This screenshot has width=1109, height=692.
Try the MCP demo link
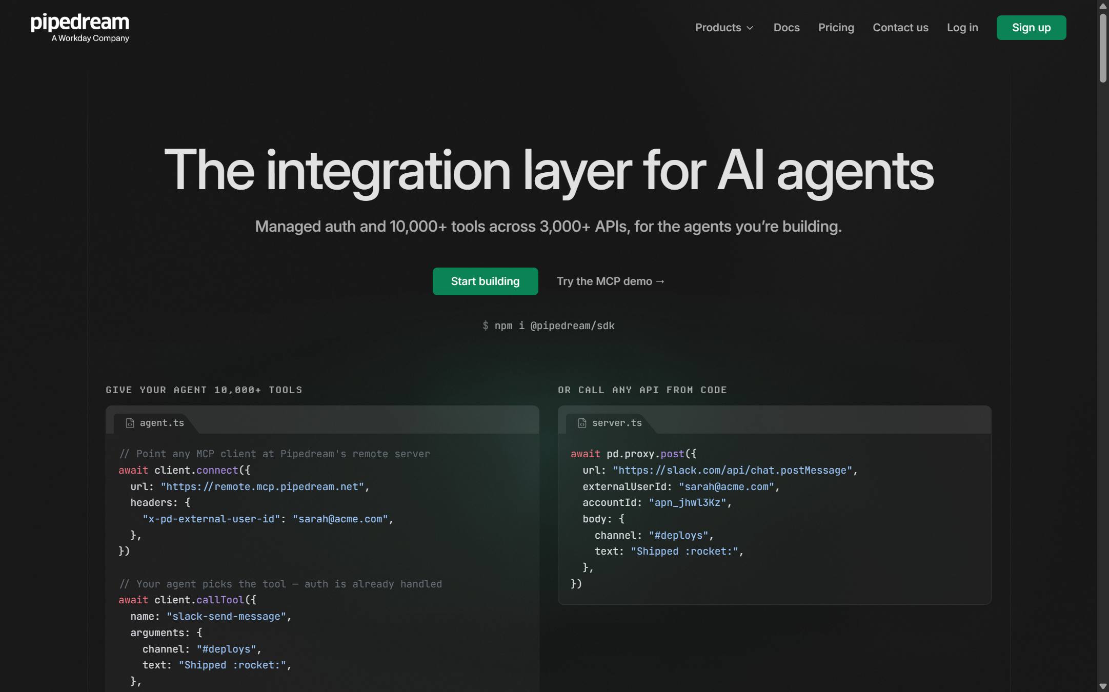[610, 281]
